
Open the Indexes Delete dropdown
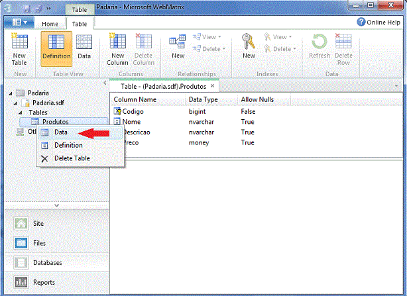[280, 49]
